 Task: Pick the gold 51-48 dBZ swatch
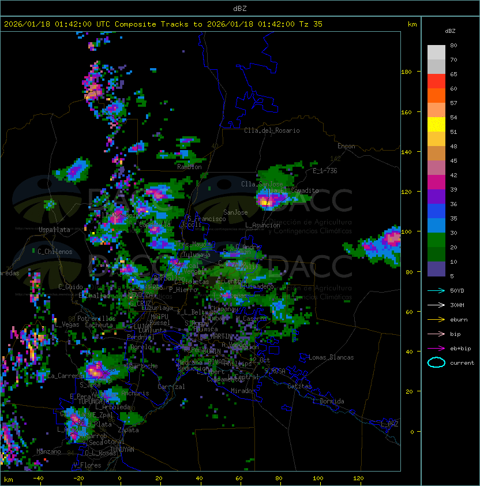pyautogui.click(x=436, y=139)
